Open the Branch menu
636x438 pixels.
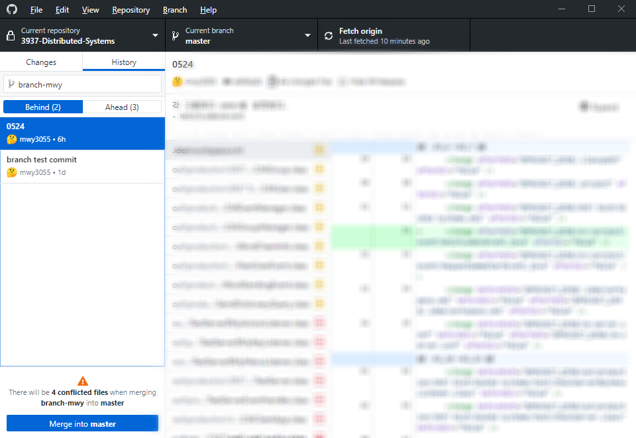(175, 10)
